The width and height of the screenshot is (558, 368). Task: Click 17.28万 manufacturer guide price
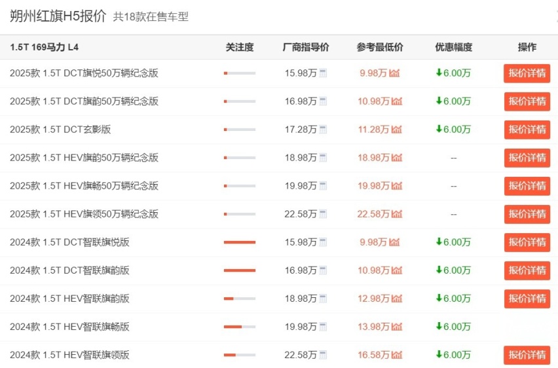point(301,130)
